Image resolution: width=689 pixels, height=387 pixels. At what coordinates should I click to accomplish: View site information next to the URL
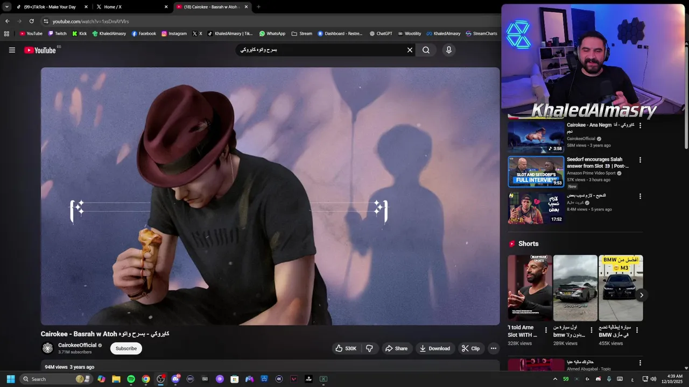point(46,21)
